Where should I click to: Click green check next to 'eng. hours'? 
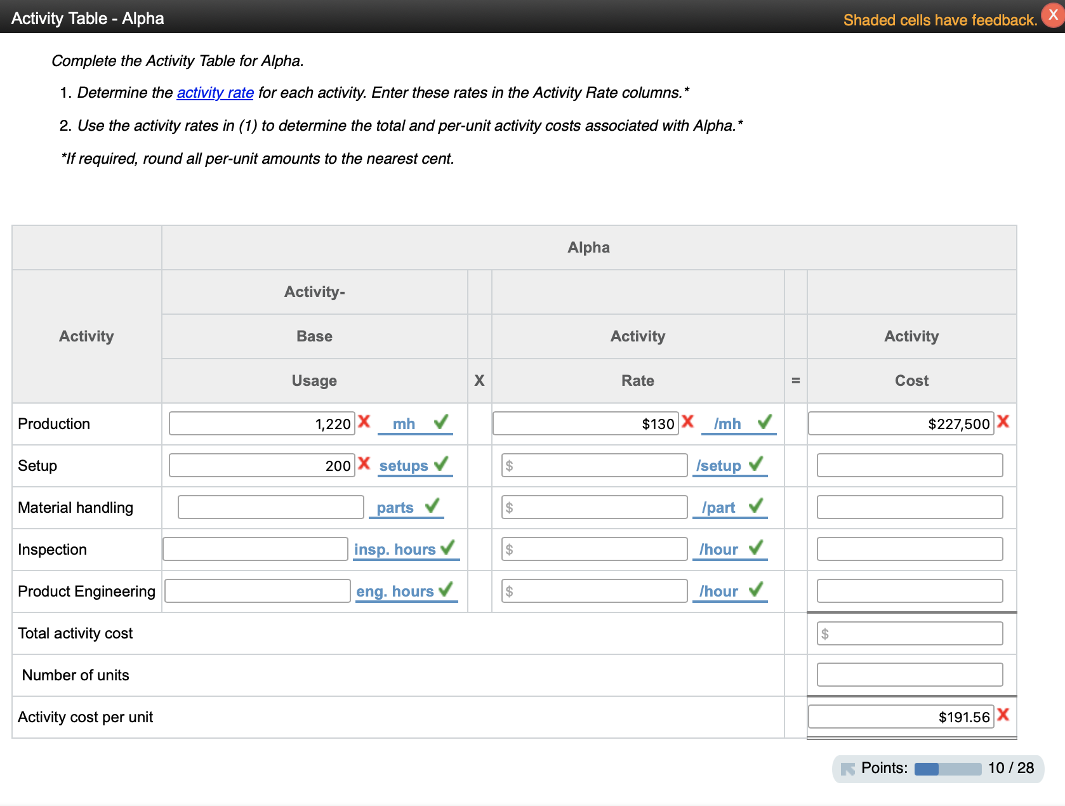446,589
